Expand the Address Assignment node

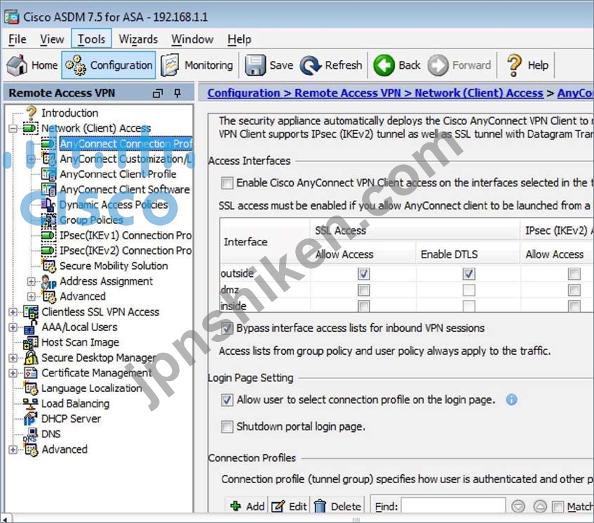click(32, 281)
